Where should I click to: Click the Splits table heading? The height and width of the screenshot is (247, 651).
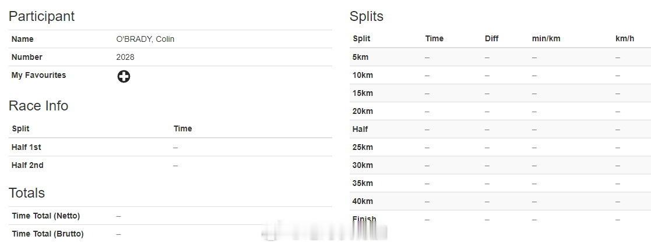point(366,16)
